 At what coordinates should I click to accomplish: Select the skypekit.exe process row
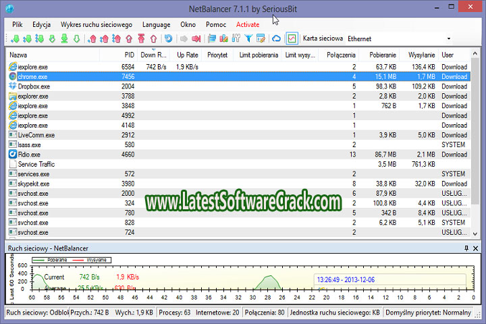(239, 184)
